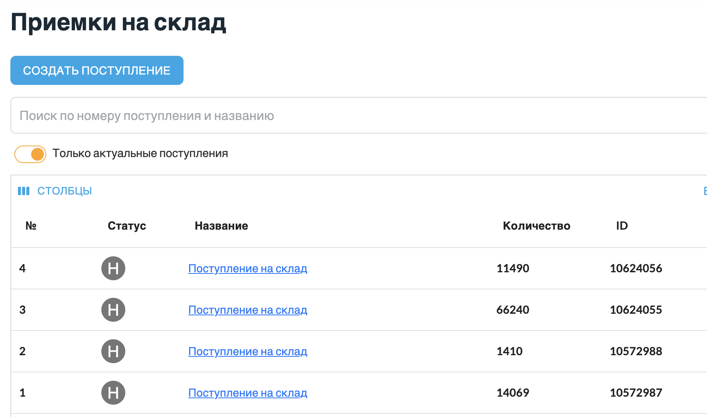Focus the search by receipt number field
This screenshot has height=417, width=707.
click(359, 116)
